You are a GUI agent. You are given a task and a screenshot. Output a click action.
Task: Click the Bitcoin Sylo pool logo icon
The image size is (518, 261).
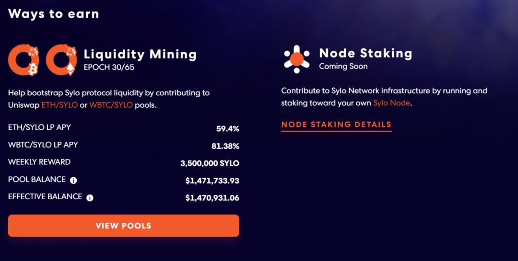[x=24, y=60]
